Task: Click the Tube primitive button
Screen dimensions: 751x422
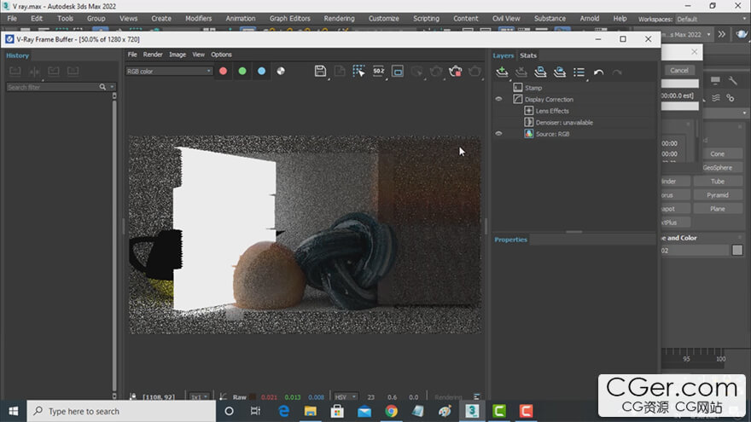Action: tap(718, 182)
